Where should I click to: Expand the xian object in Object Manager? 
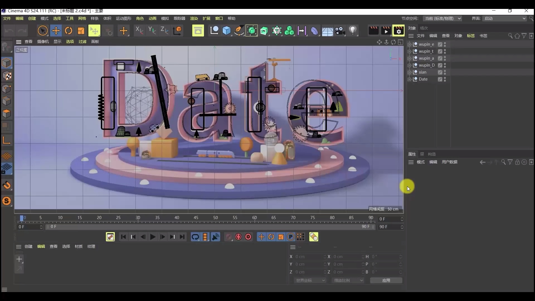409,72
